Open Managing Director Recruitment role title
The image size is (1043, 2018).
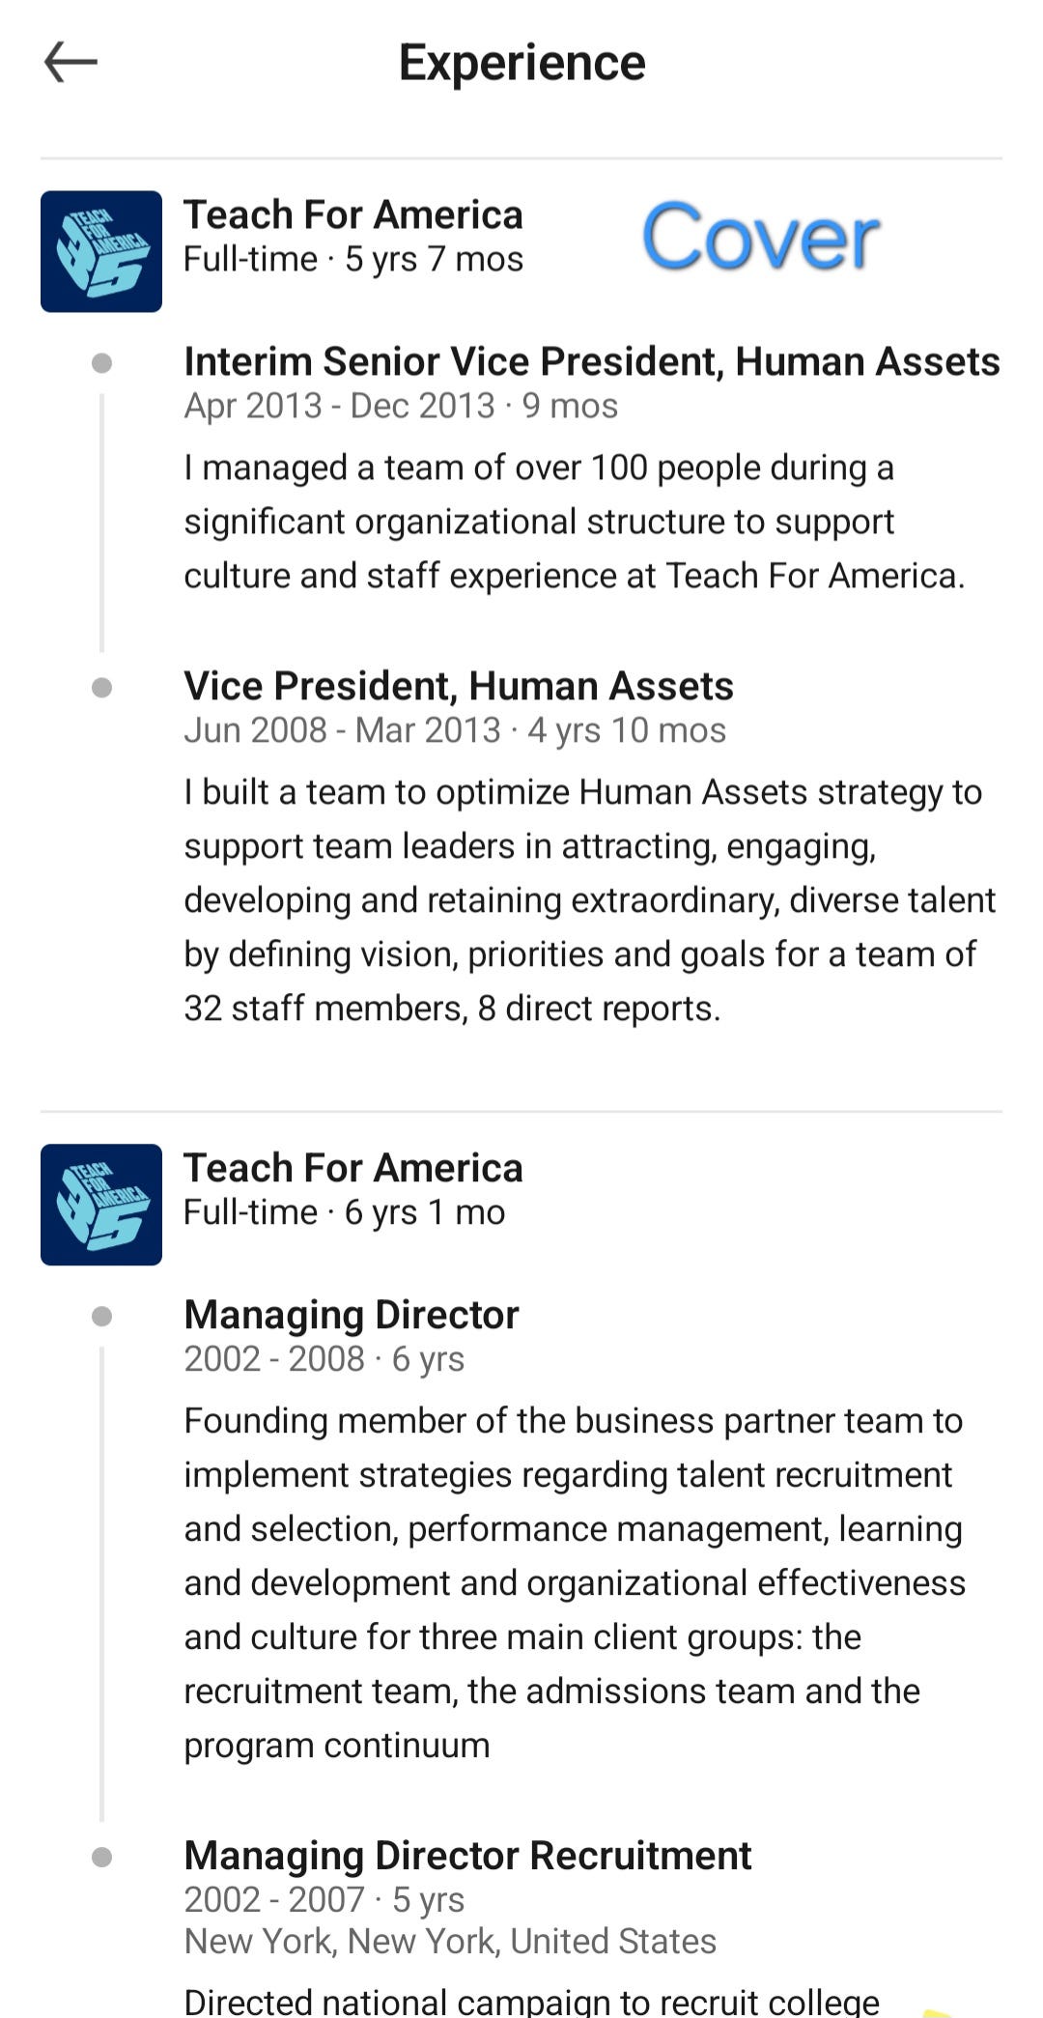(x=467, y=1856)
